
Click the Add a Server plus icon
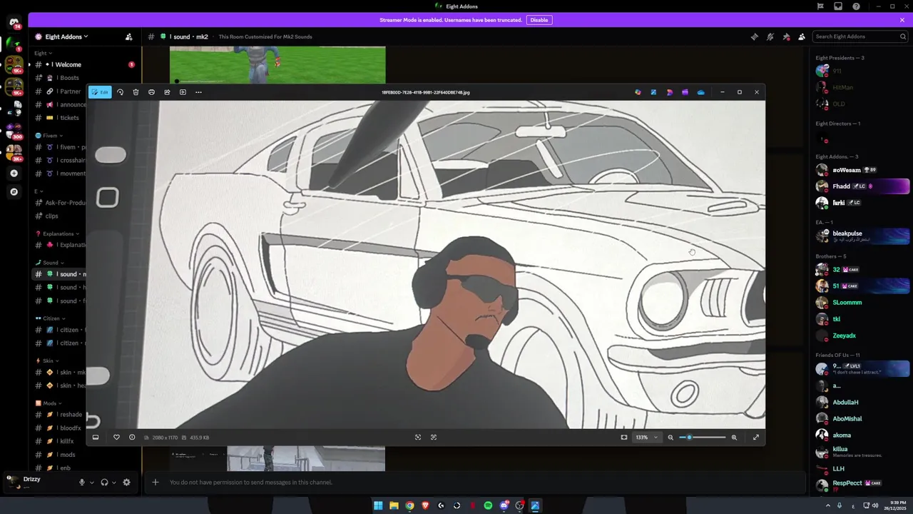pyautogui.click(x=14, y=173)
